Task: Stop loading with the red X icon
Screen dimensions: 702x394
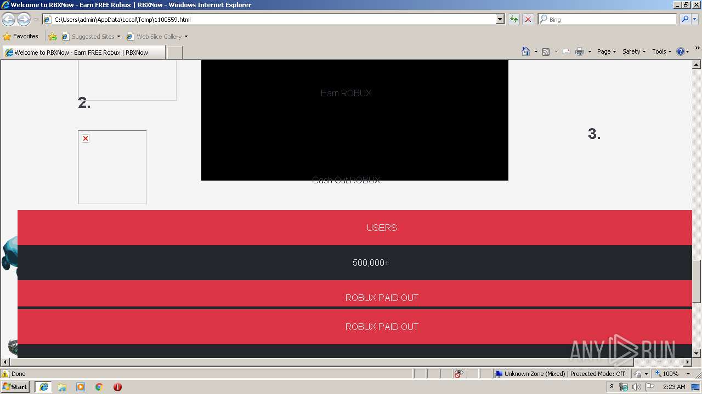Action: point(528,19)
